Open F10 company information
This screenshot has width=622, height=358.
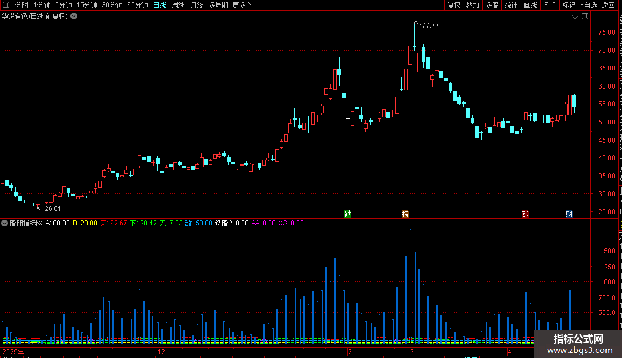click(550, 5)
